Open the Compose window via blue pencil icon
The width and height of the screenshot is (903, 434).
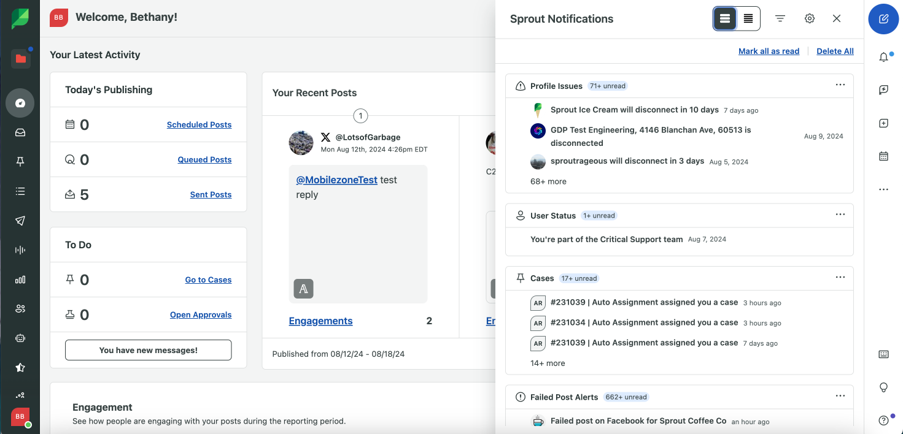pyautogui.click(x=883, y=19)
